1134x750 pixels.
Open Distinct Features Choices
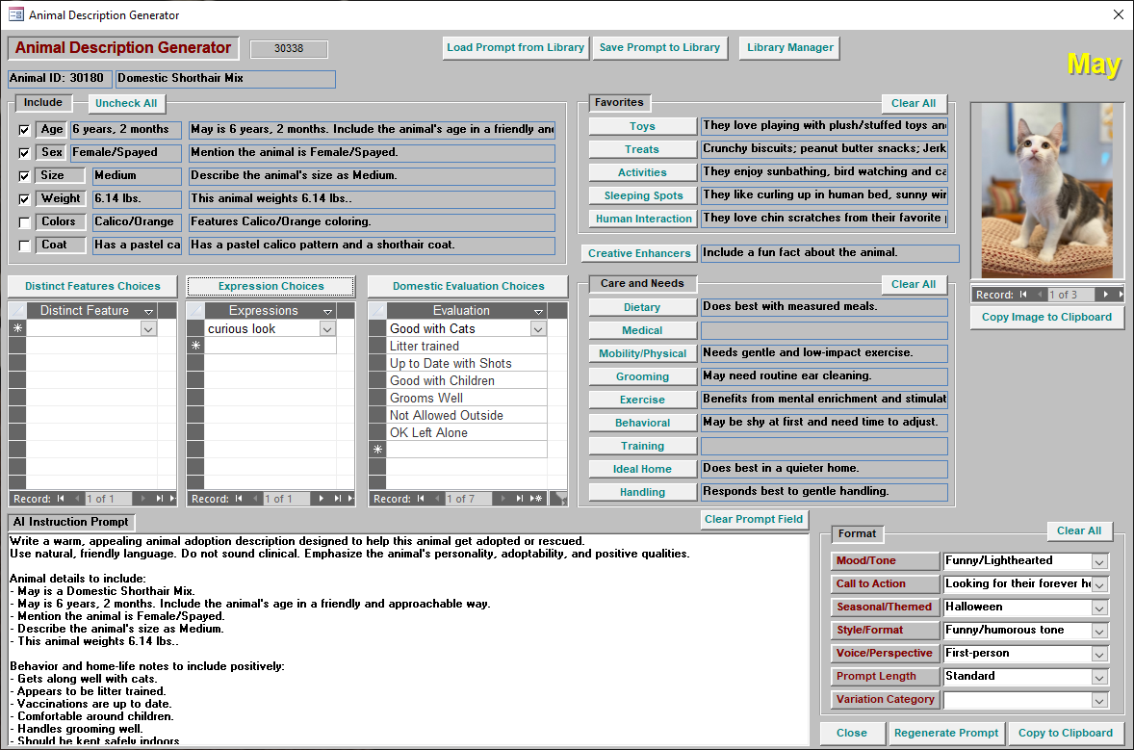point(92,286)
